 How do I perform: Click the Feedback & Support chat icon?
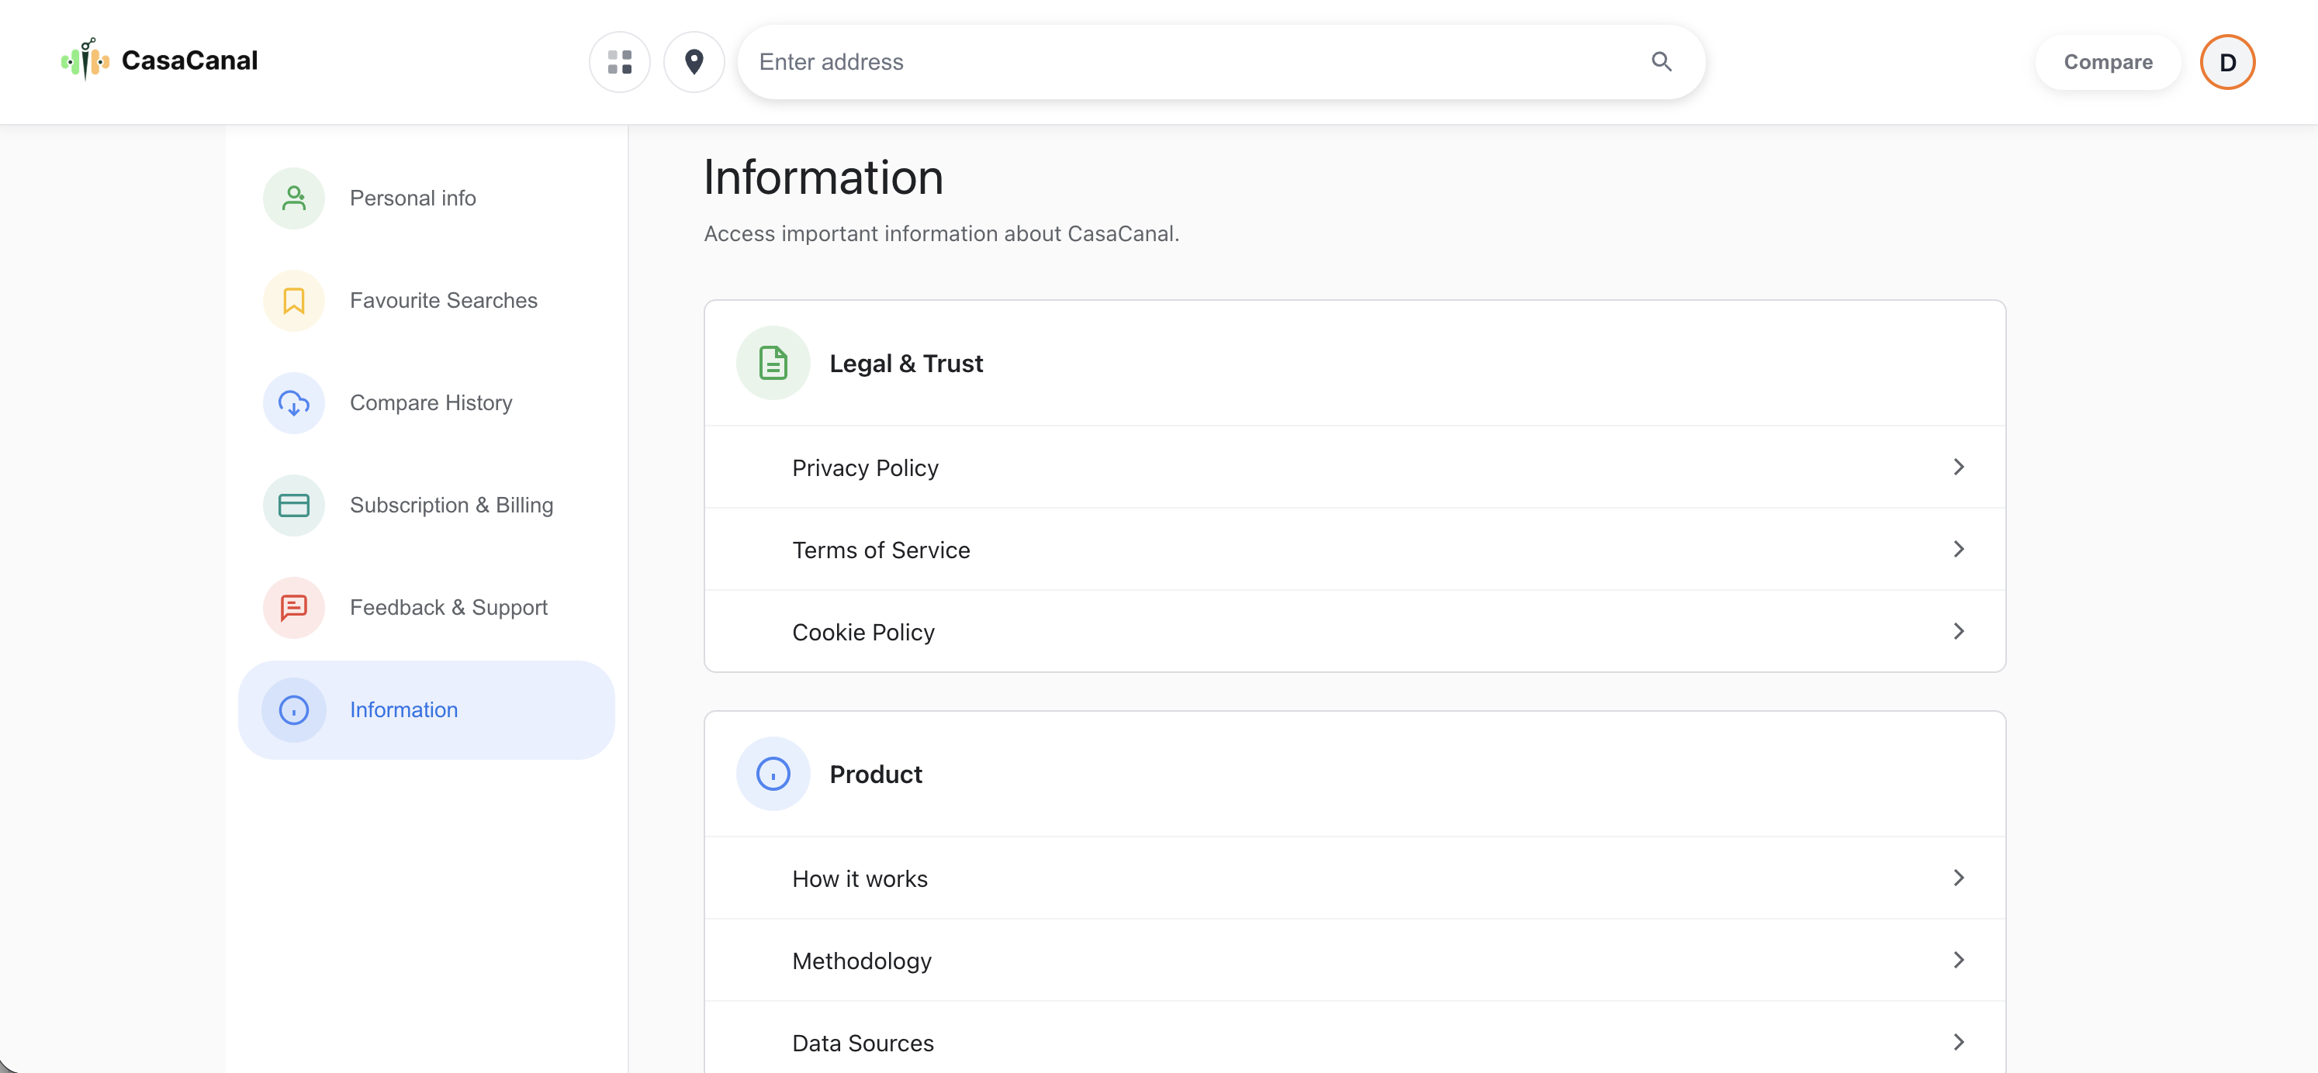293,608
